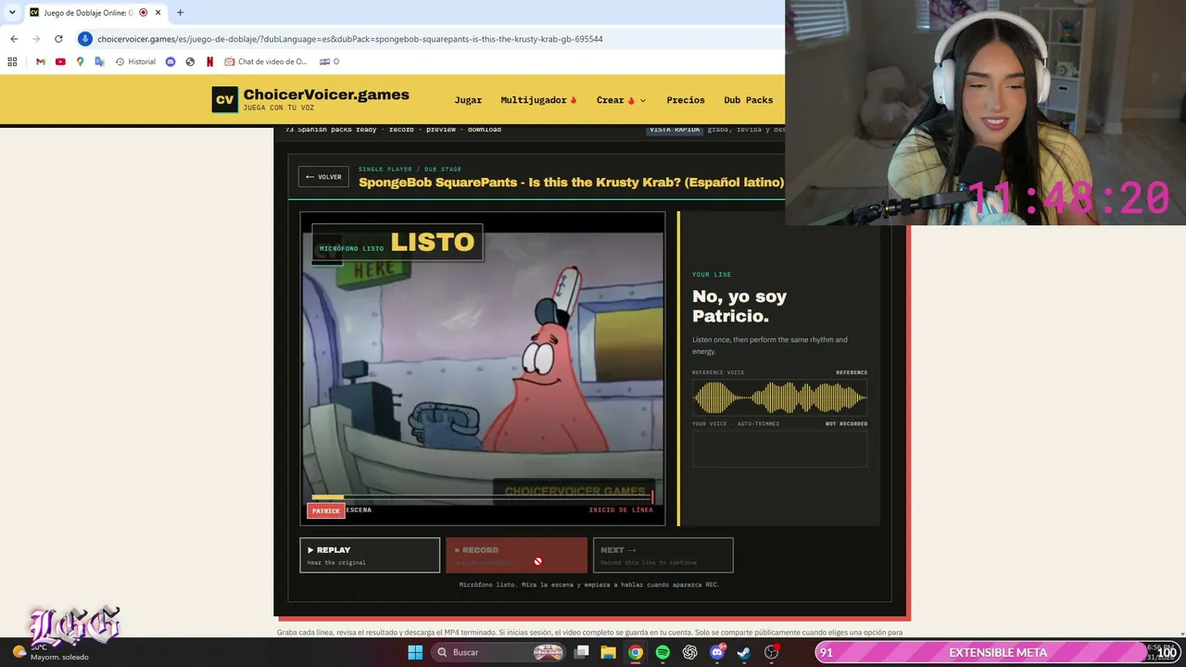This screenshot has width=1186, height=667.
Task: Replay the original scene audio
Action: click(370, 555)
